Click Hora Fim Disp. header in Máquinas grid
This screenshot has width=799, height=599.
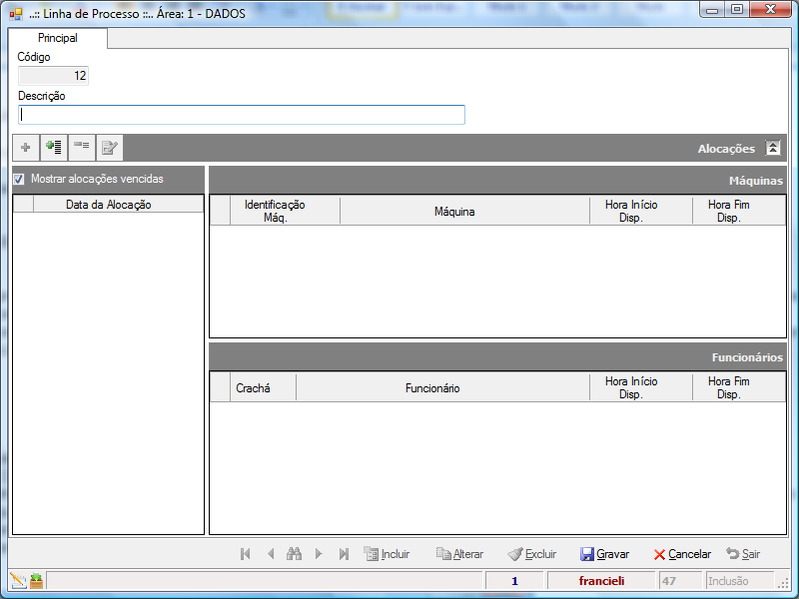click(739, 211)
